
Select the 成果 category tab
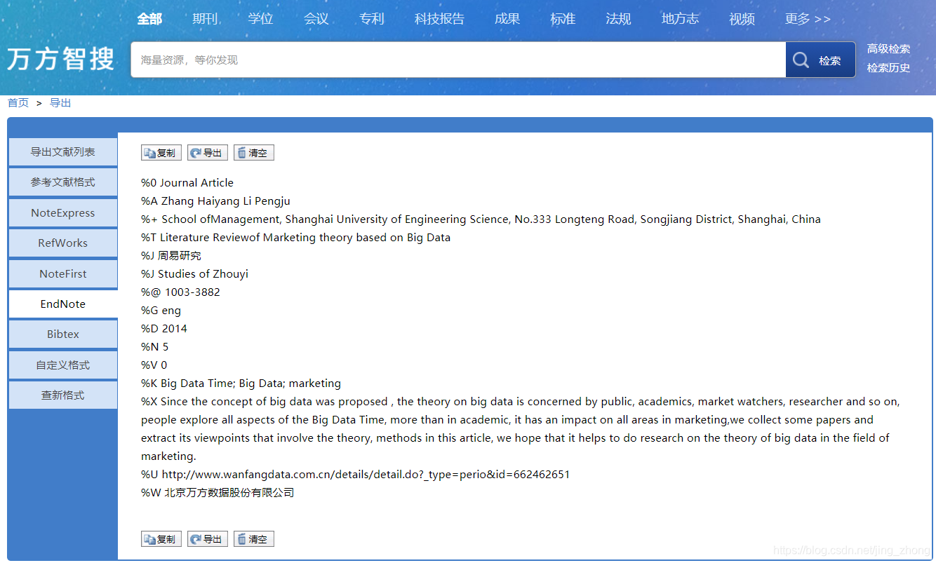(507, 19)
